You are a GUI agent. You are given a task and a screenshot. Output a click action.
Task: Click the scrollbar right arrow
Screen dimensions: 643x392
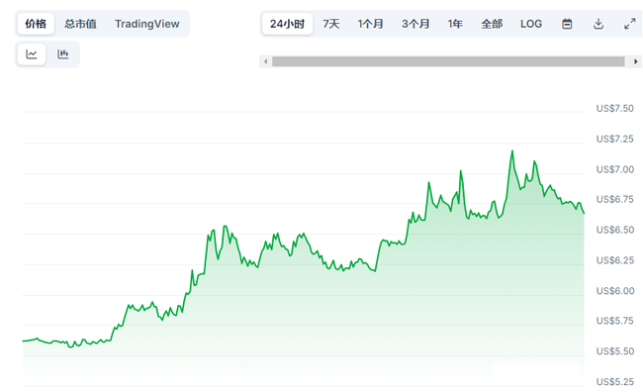point(636,61)
